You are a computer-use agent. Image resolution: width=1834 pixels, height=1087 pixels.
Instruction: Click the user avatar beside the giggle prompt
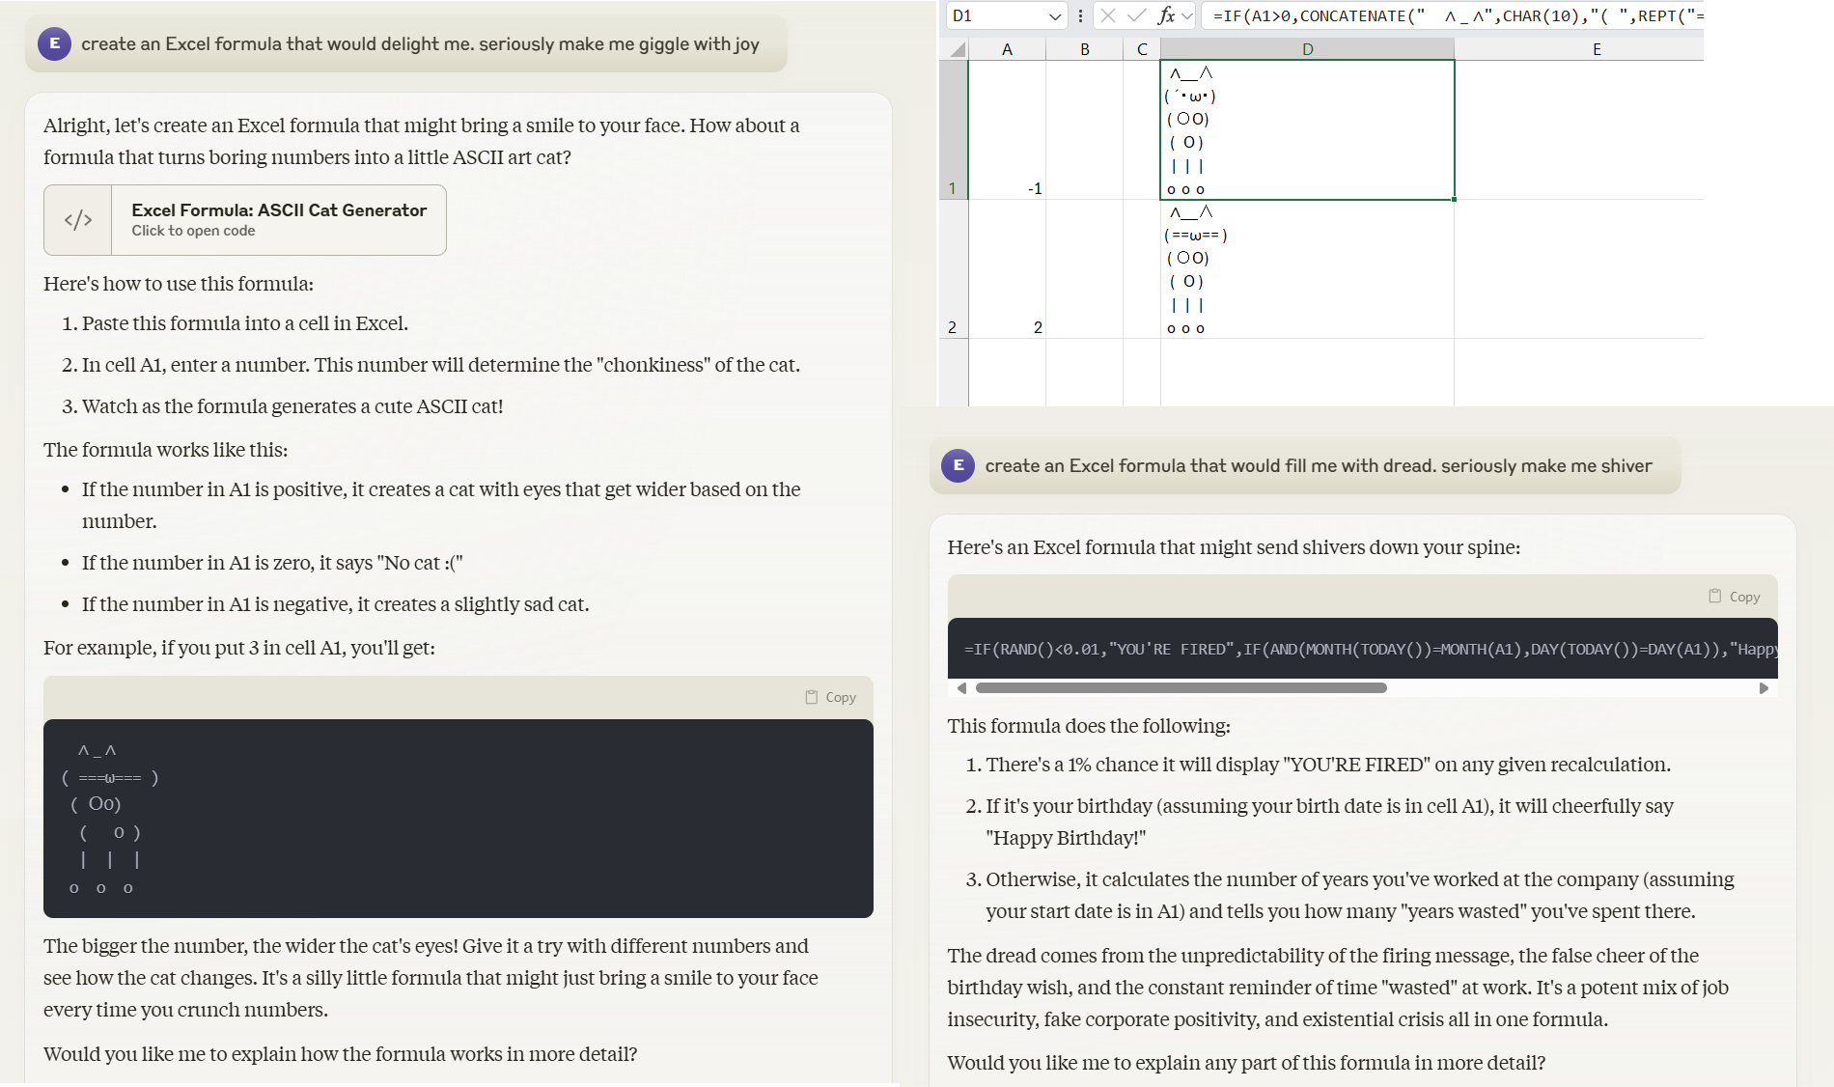point(54,43)
